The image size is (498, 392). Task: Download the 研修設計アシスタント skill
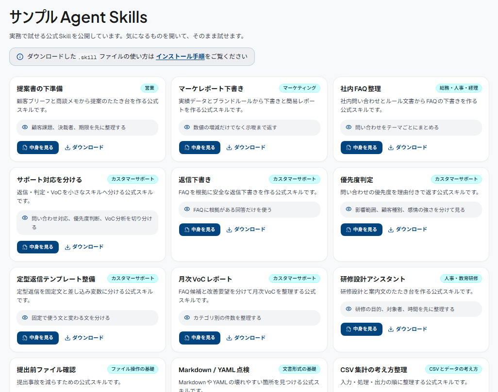coord(408,329)
